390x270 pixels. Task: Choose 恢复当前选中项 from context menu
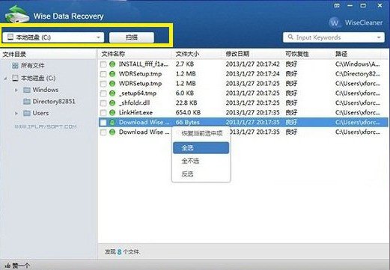tap(201, 134)
